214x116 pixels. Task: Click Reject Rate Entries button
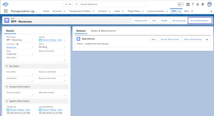(x=193, y=39)
